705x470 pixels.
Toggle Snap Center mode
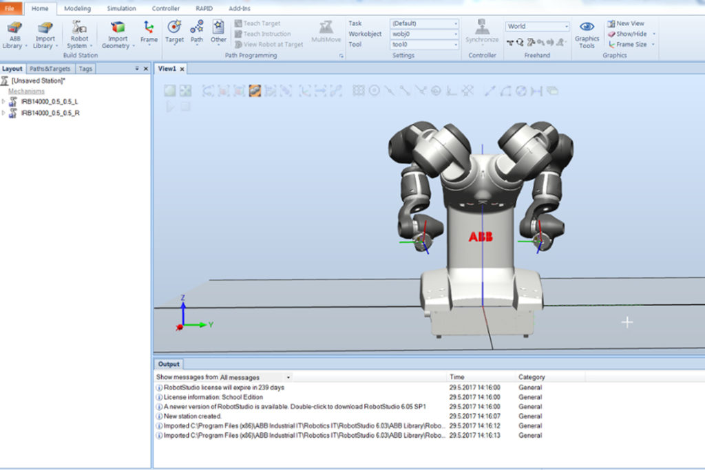point(374,91)
